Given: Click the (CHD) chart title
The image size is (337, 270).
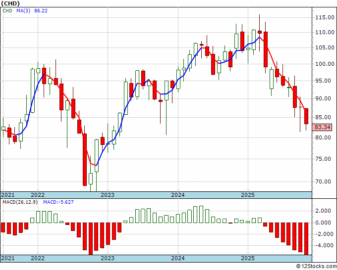Looking at the screenshot, I should 10,3.
